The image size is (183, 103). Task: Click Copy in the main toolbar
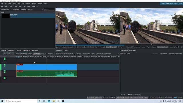coord(24,6)
